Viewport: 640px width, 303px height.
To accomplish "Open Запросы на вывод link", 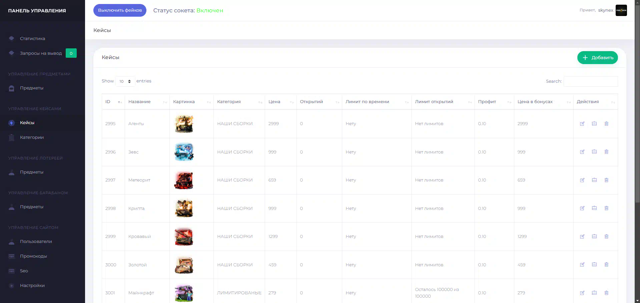I will (x=41, y=53).
